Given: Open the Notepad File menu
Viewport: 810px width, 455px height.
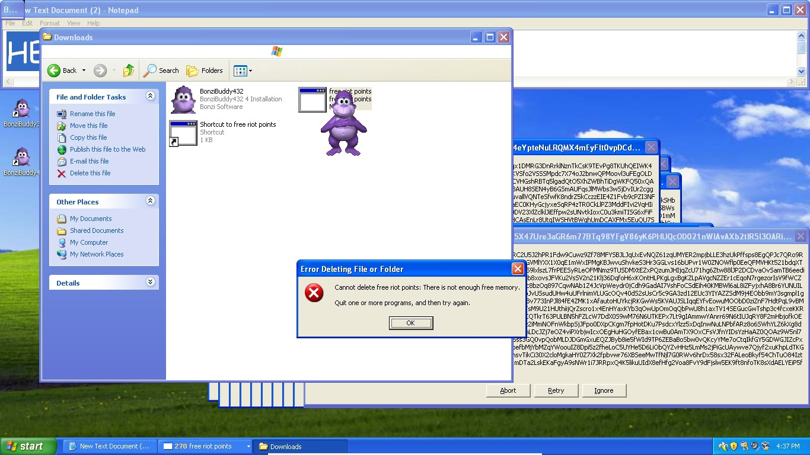Looking at the screenshot, I should click(10, 23).
